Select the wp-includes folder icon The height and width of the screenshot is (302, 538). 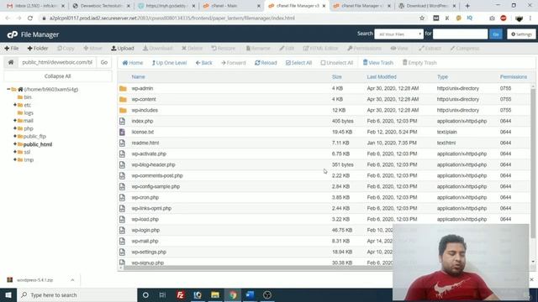(123, 110)
